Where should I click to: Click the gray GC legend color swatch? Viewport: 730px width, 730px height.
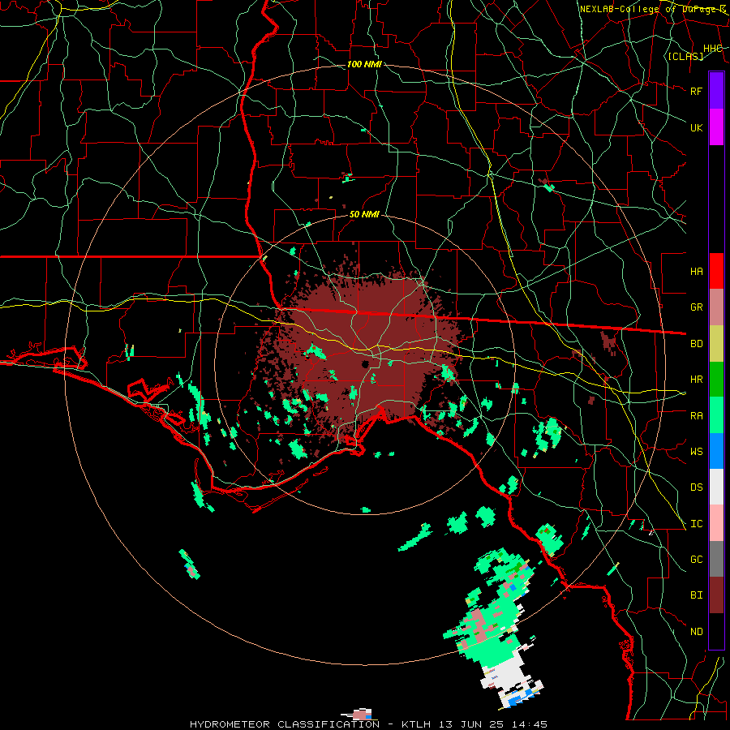[x=716, y=559]
